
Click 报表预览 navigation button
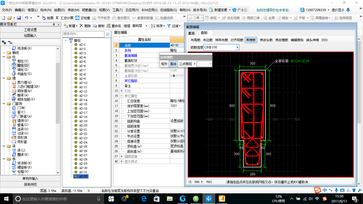[x=31, y=184]
